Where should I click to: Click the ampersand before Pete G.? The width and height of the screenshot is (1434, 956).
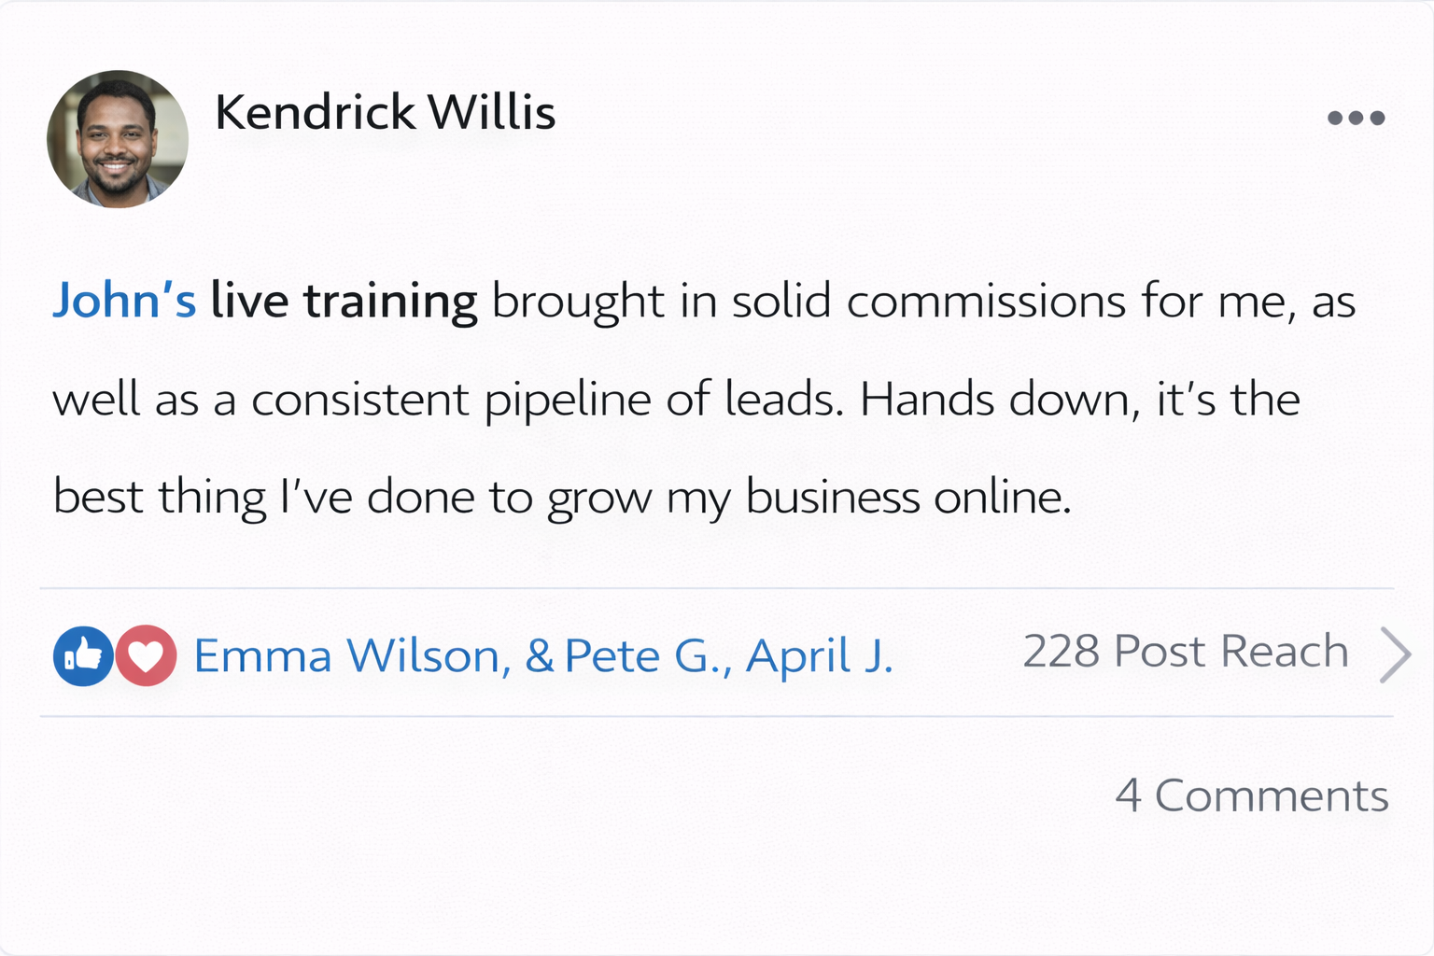(x=540, y=655)
